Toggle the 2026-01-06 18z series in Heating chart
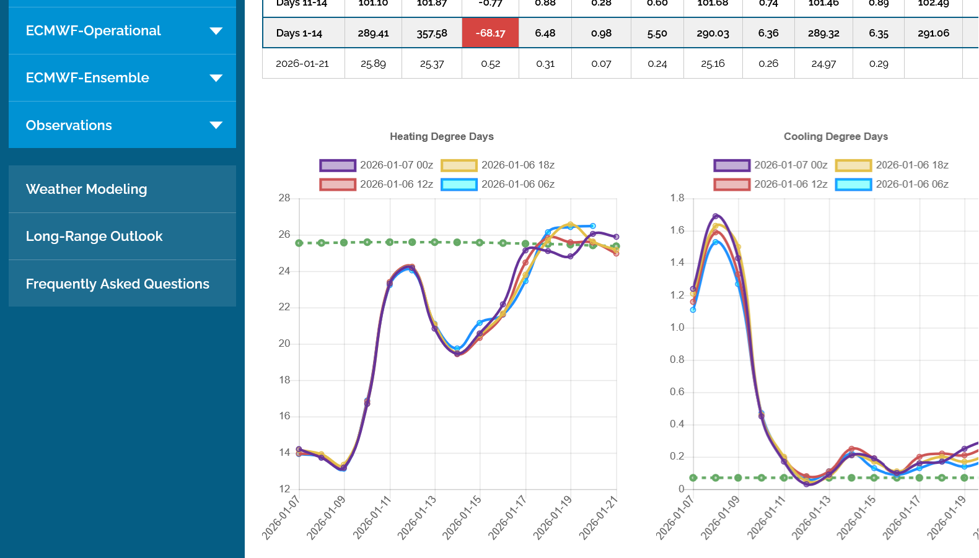 [x=517, y=165]
